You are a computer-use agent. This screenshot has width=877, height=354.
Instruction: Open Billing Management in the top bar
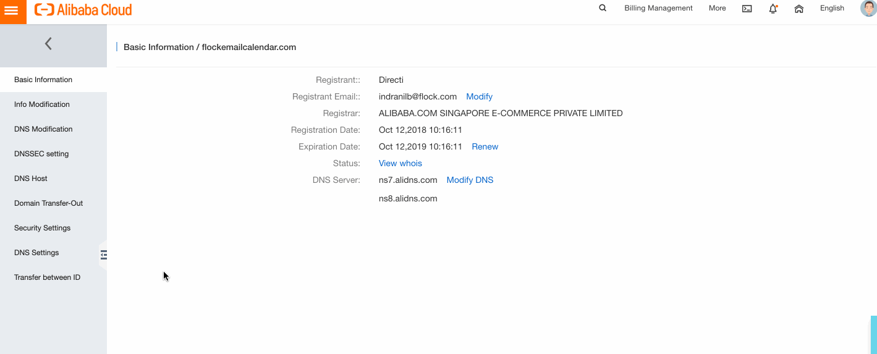[658, 8]
